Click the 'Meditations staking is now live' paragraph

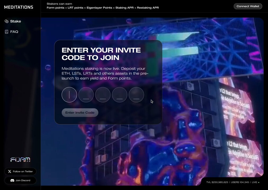[105, 73]
